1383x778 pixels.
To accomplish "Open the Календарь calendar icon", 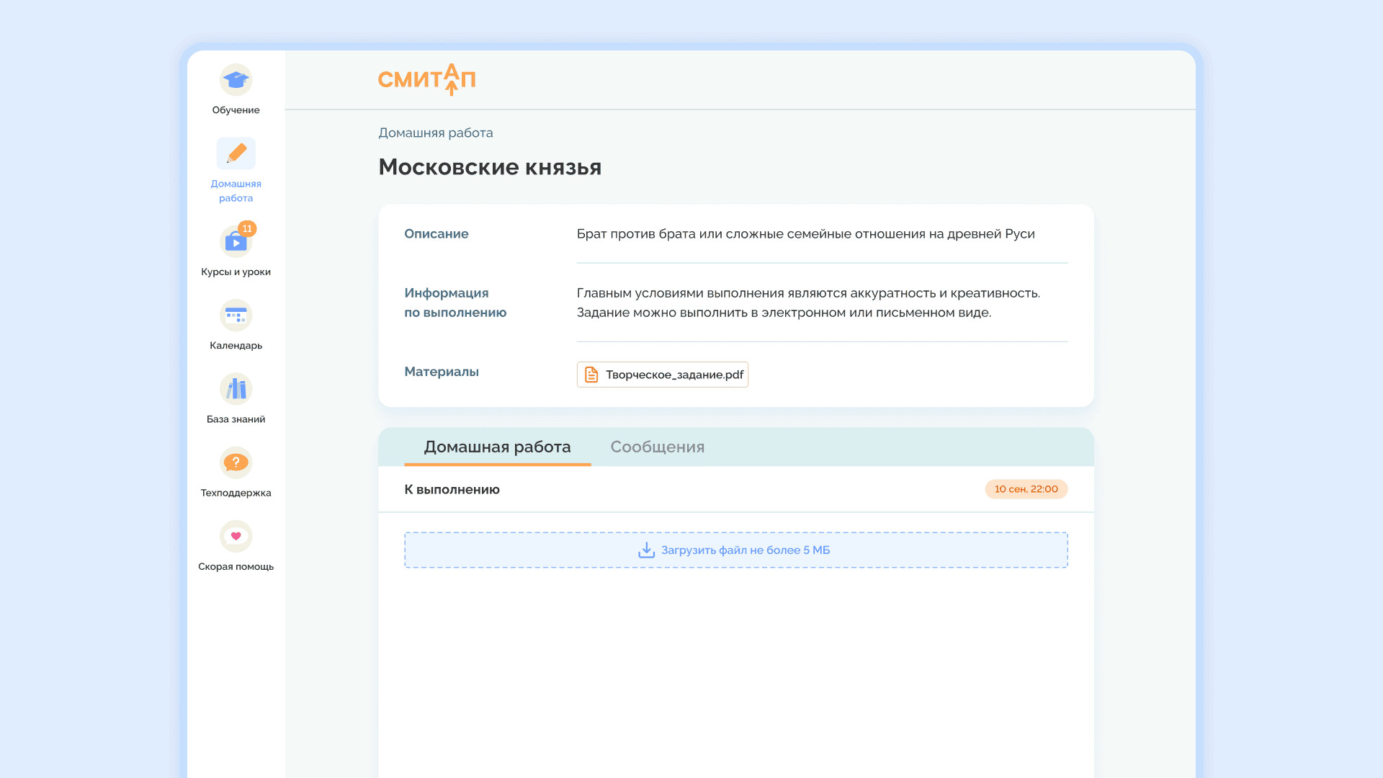I will click(236, 316).
